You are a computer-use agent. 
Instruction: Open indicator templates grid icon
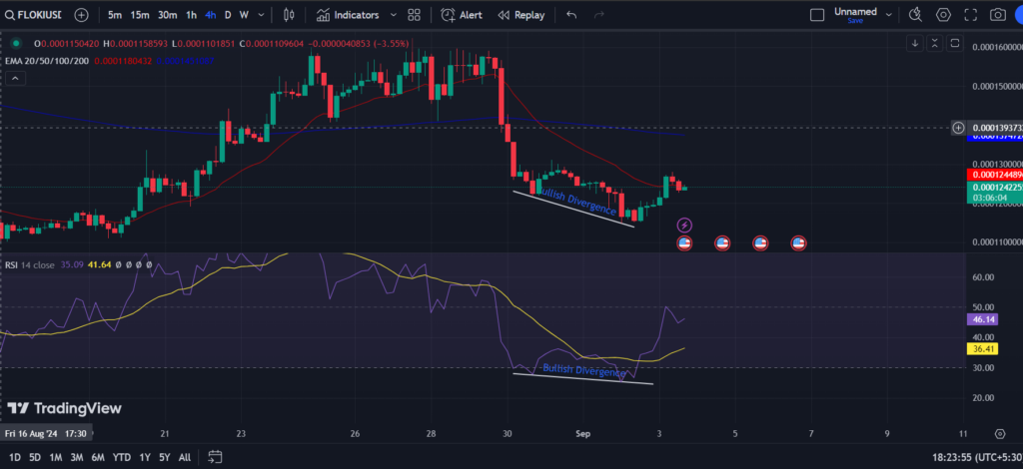click(414, 14)
